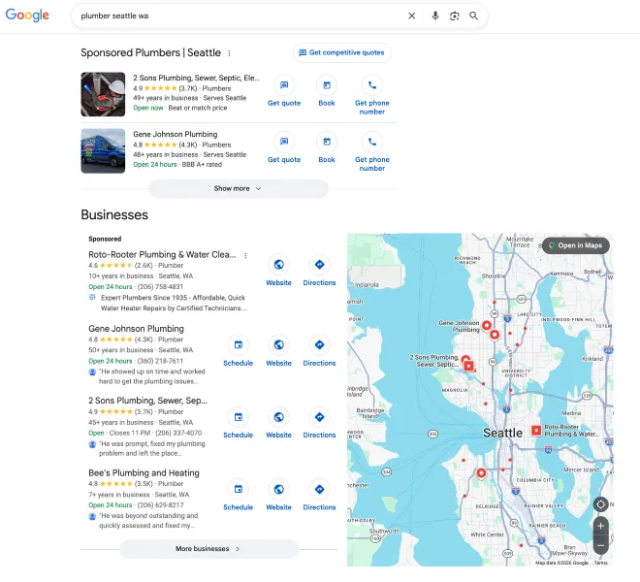Click 2 Sons phone (206) 337-4070
Screen dimensions: 640x582
(x=178, y=433)
